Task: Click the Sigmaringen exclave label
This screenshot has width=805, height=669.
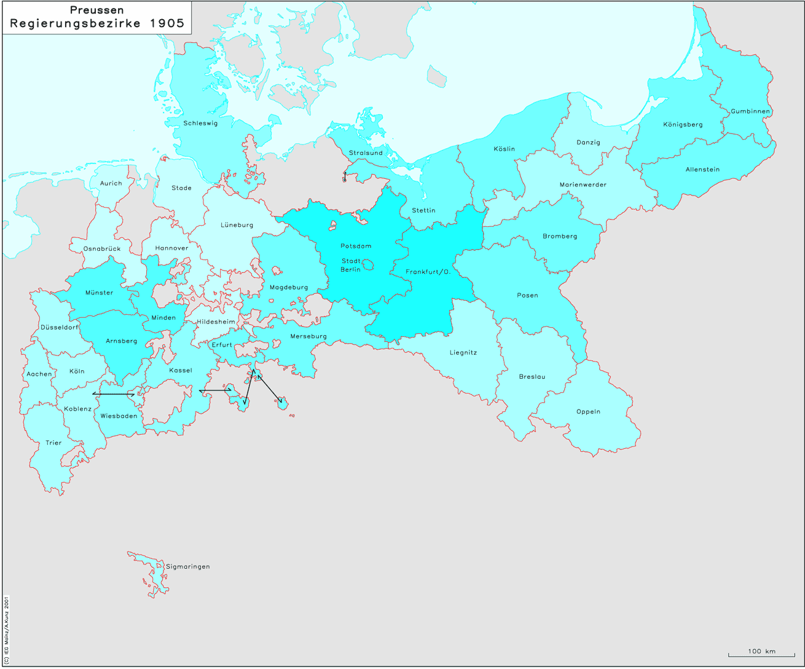Action: [187, 566]
